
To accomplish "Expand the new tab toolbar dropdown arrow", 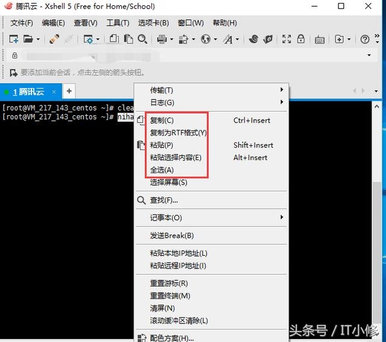I will point(349,39).
